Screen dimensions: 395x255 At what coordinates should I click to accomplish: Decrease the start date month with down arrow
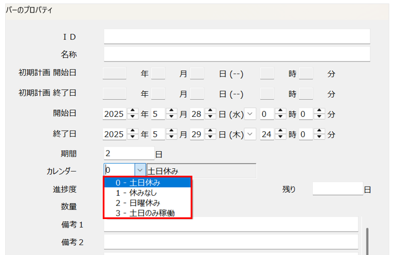(171, 116)
